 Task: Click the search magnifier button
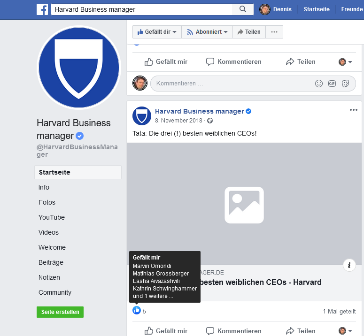pyautogui.click(x=243, y=9)
